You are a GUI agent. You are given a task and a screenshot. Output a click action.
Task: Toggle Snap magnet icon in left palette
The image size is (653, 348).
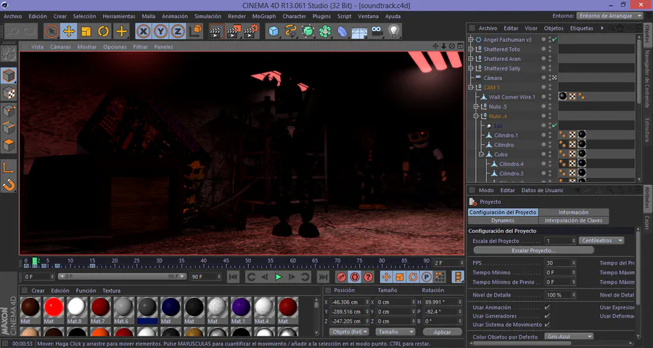point(9,184)
